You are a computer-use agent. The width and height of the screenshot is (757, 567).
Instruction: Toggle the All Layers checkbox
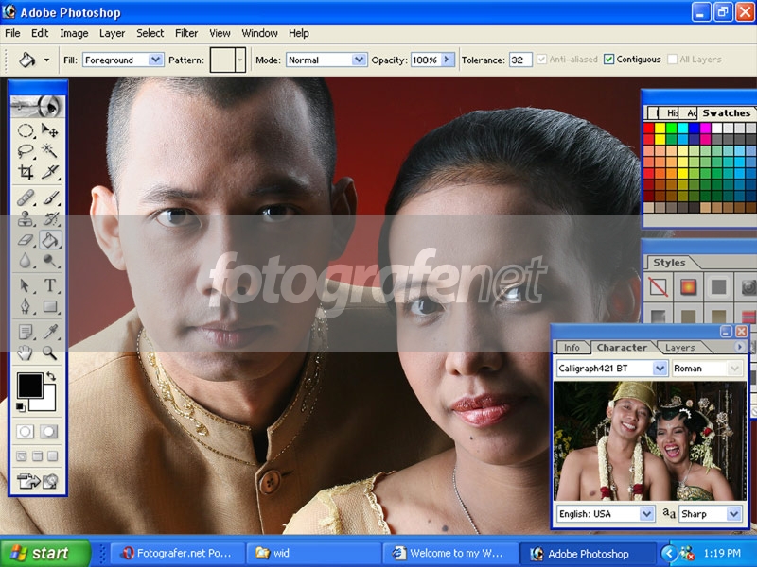[x=672, y=60]
